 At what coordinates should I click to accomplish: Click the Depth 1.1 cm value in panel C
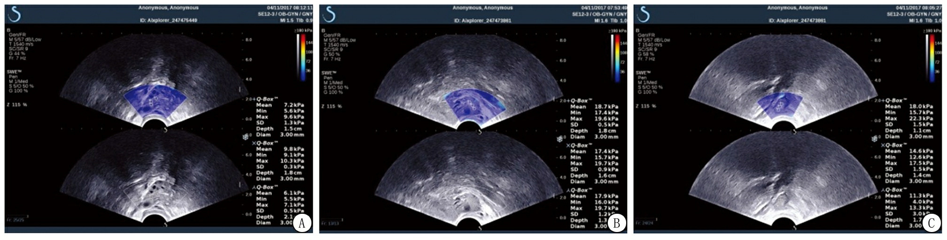click(922, 130)
